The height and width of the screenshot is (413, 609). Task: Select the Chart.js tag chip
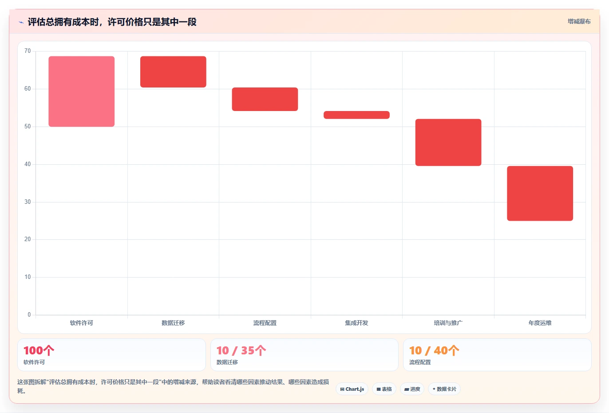(x=352, y=389)
